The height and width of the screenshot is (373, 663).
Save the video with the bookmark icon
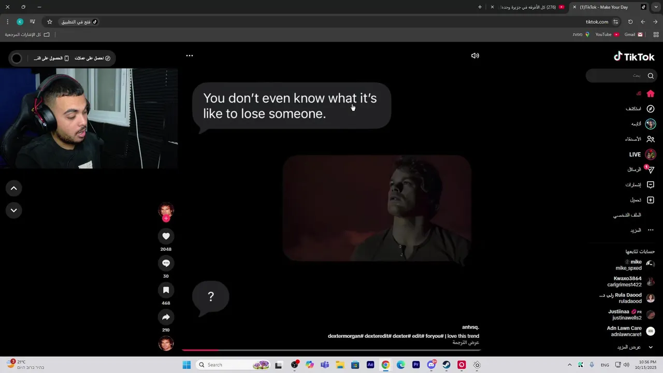[166, 290]
